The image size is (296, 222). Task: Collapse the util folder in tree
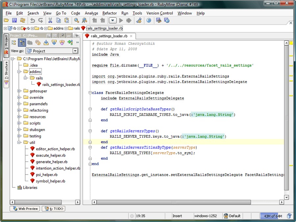click(19, 143)
